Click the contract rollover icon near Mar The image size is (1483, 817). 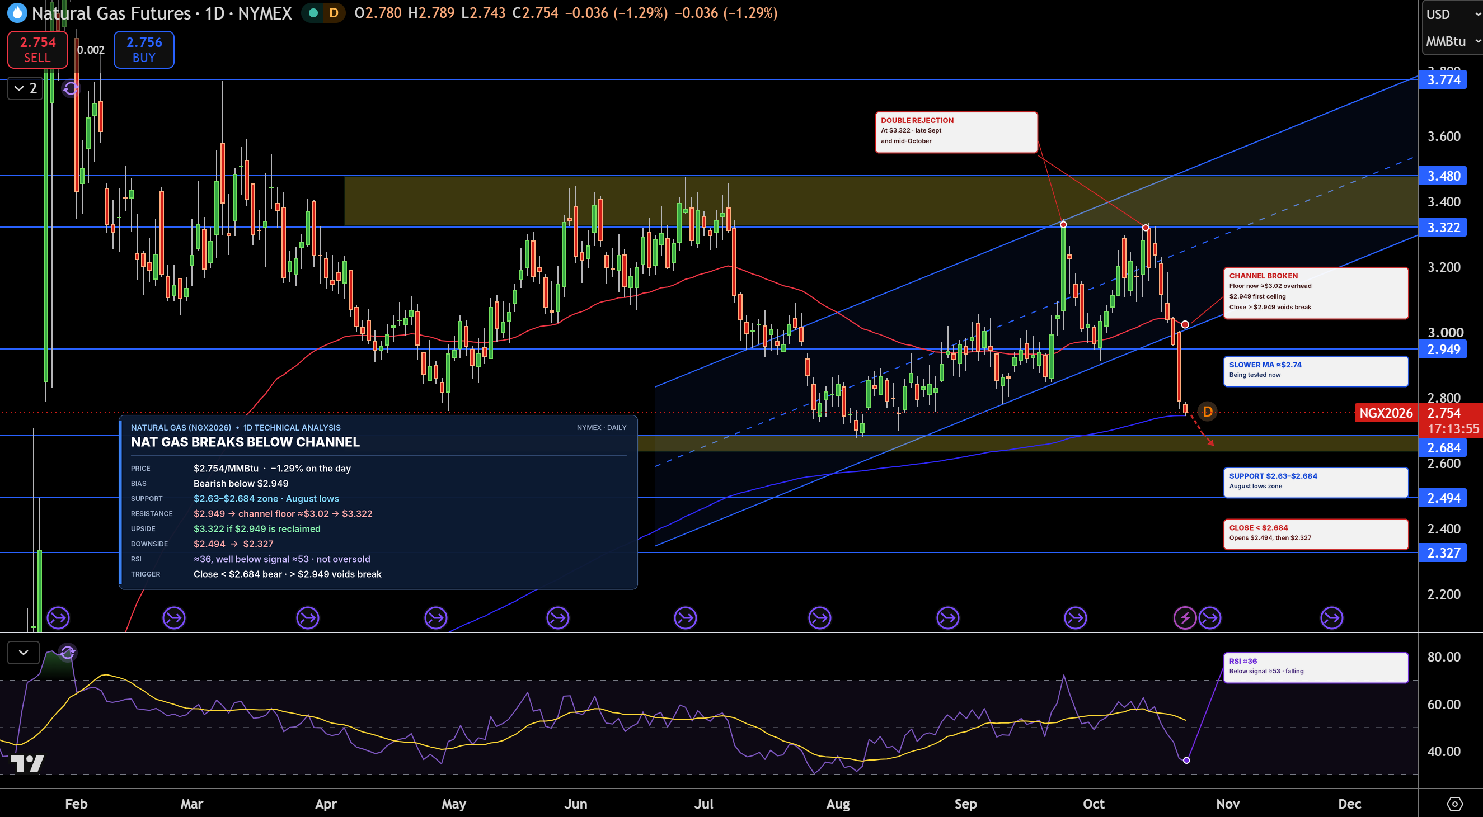[174, 618]
